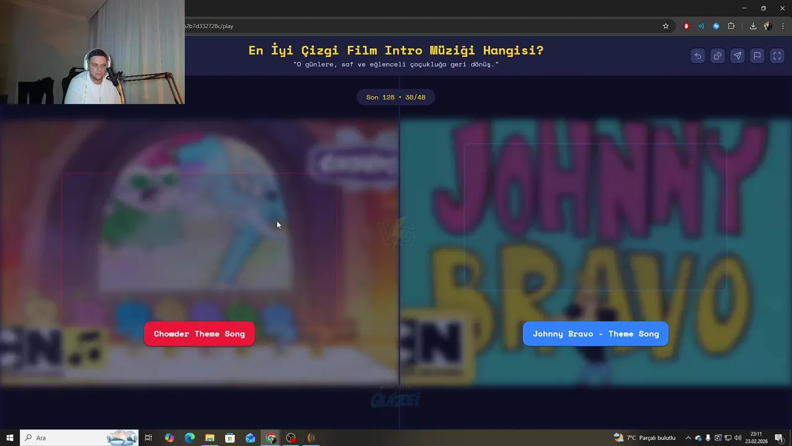Click the quiz title 'En İyi Çizgi Film Intro Müziği Hangisi?'

[396, 50]
